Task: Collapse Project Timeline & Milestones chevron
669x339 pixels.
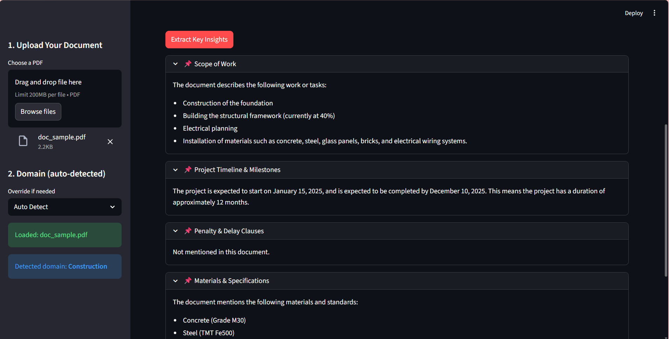Action: (176, 170)
